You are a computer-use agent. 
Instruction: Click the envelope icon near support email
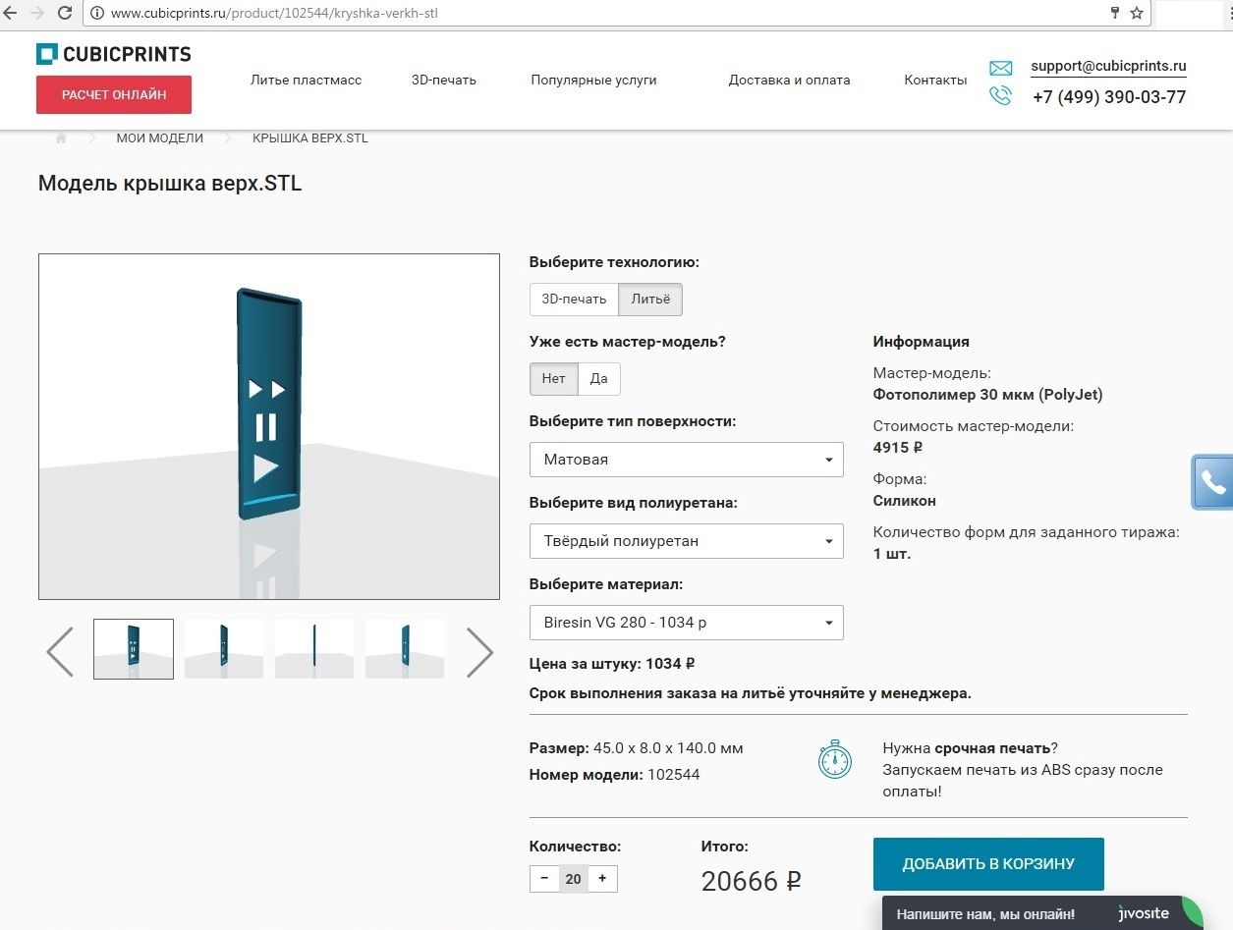pos(1000,68)
